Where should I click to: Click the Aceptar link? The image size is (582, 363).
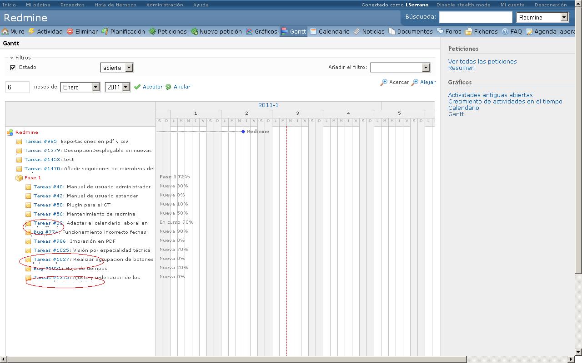pyautogui.click(x=153, y=87)
